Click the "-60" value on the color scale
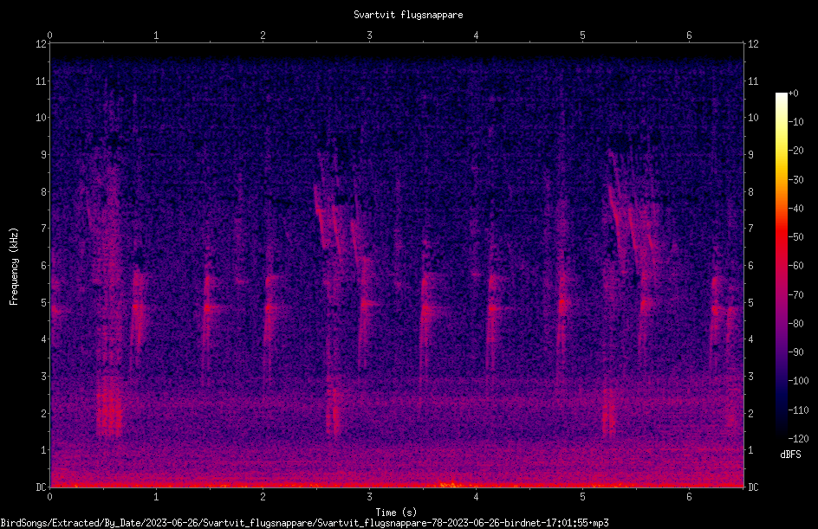Screen dimensions: 818x529 [796, 266]
